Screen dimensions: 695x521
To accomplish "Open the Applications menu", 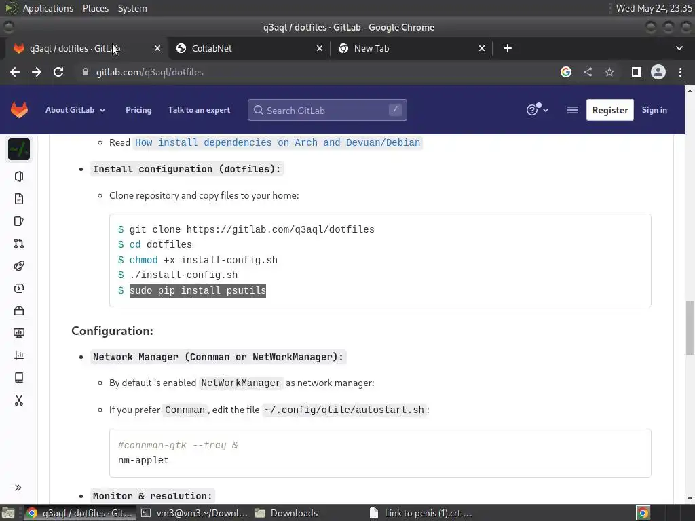I will [x=48, y=8].
